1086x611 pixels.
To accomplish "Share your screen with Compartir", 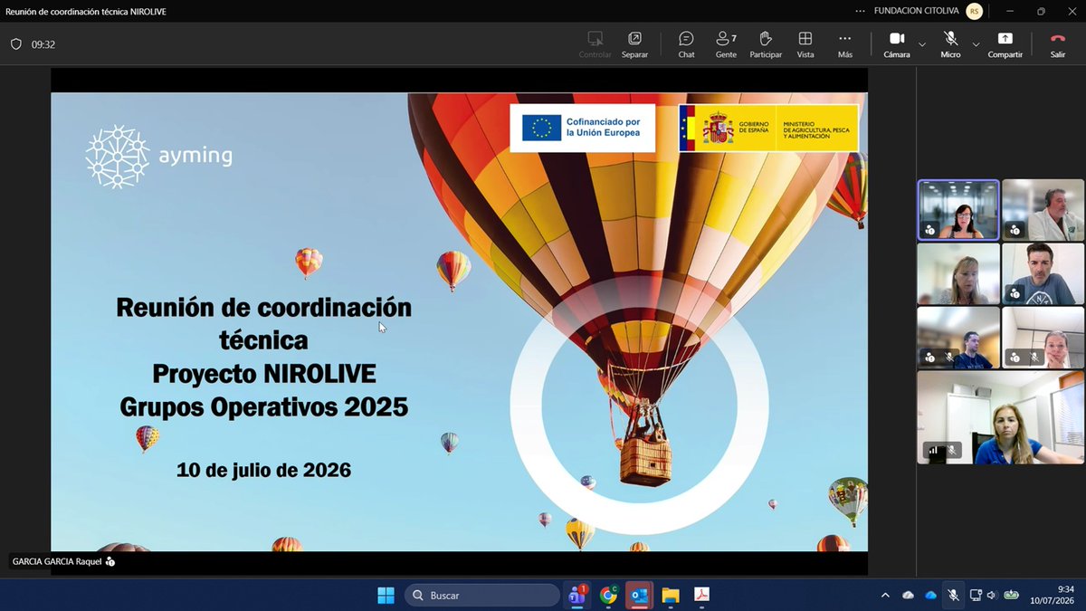I will tap(1005, 44).
